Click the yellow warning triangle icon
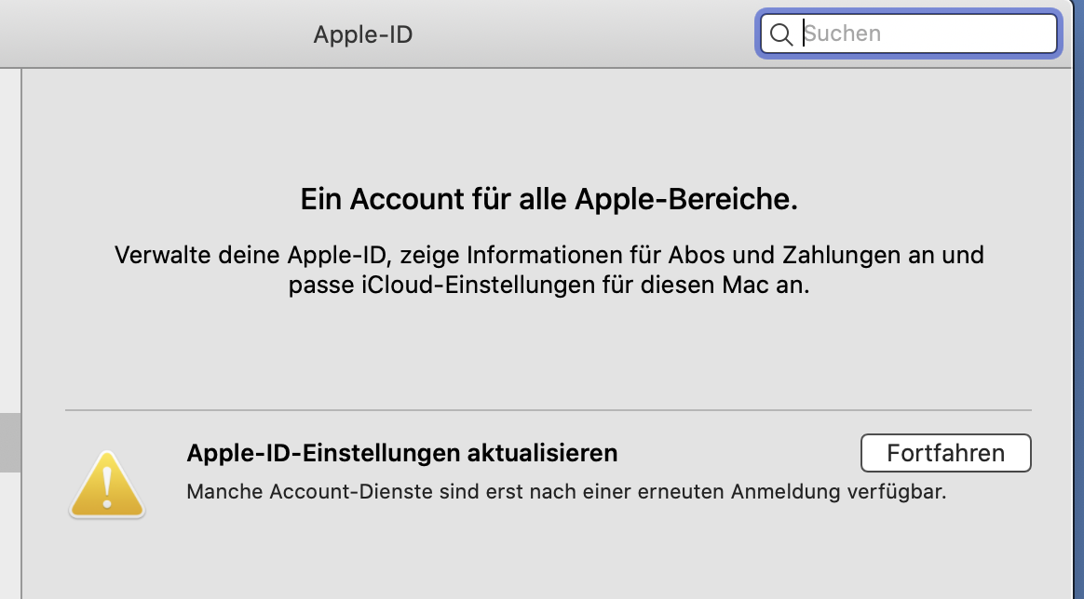1084x599 pixels. tap(107, 486)
